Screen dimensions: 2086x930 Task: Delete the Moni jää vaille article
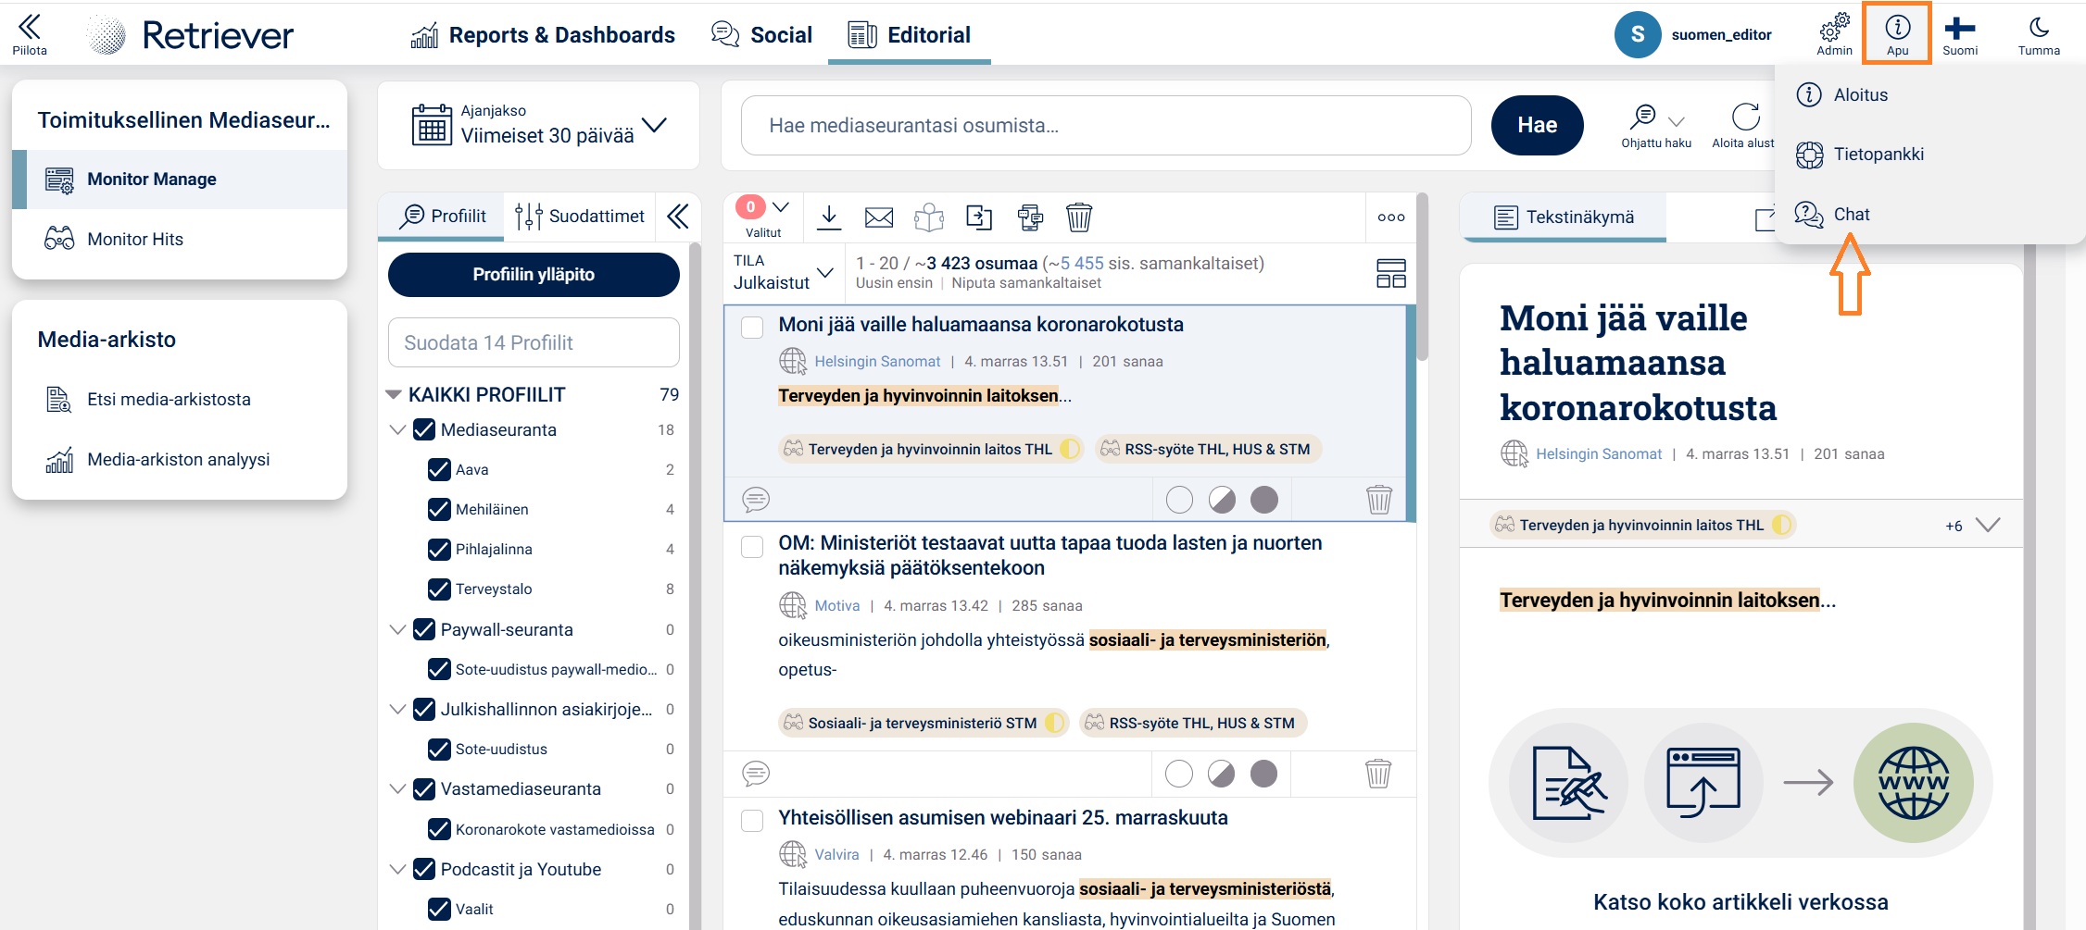1379,500
